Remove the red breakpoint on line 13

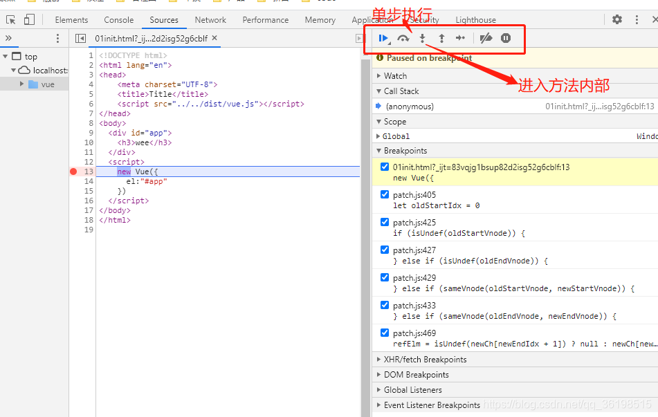click(73, 172)
